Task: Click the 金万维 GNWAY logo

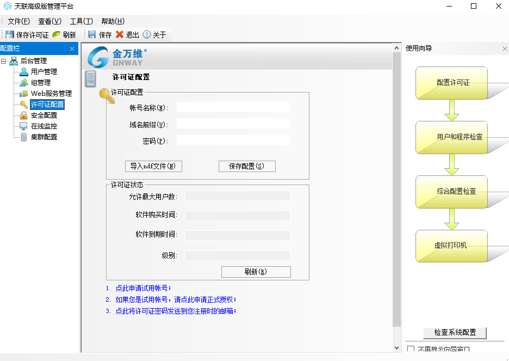Action: click(x=117, y=57)
